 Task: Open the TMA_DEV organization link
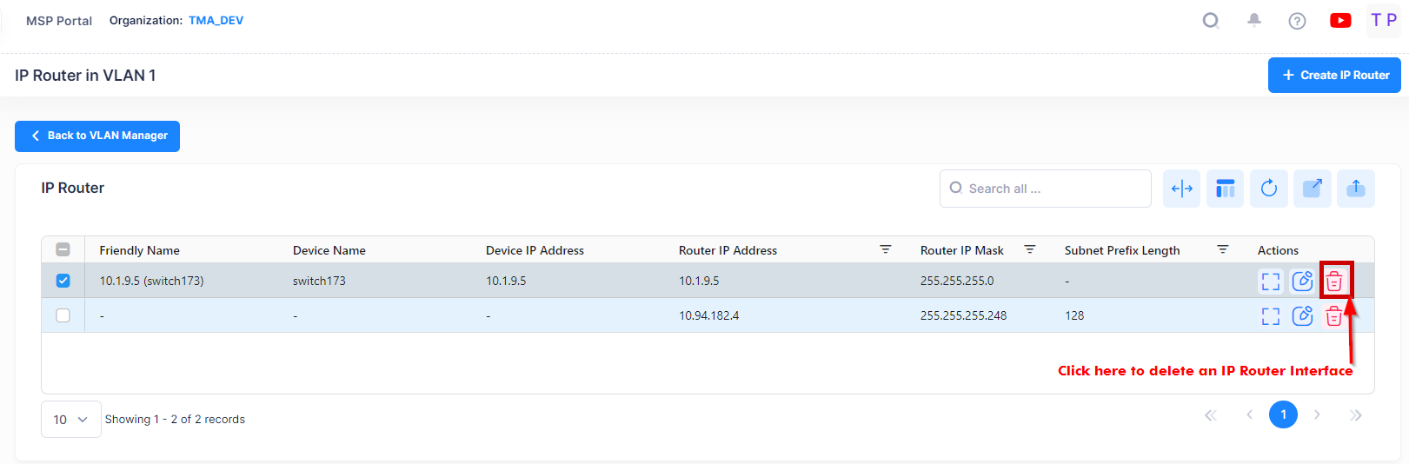[216, 21]
